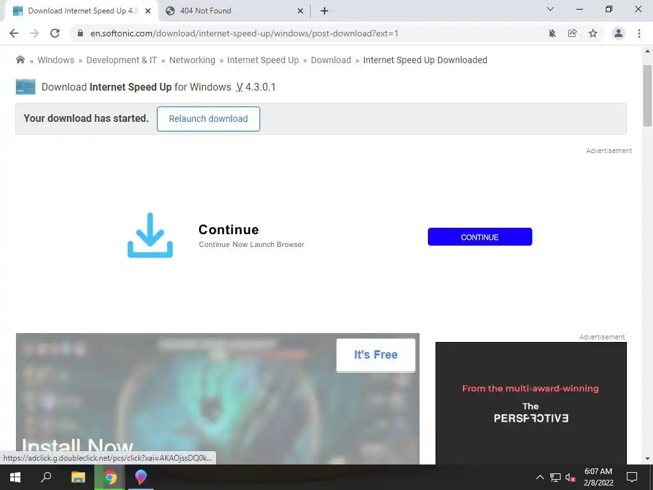Open network status tray icon
The width and height of the screenshot is (653, 490).
click(x=555, y=477)
